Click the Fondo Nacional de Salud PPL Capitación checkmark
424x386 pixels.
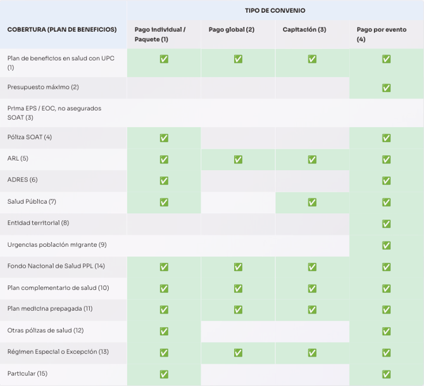click(x=312, y=267)
